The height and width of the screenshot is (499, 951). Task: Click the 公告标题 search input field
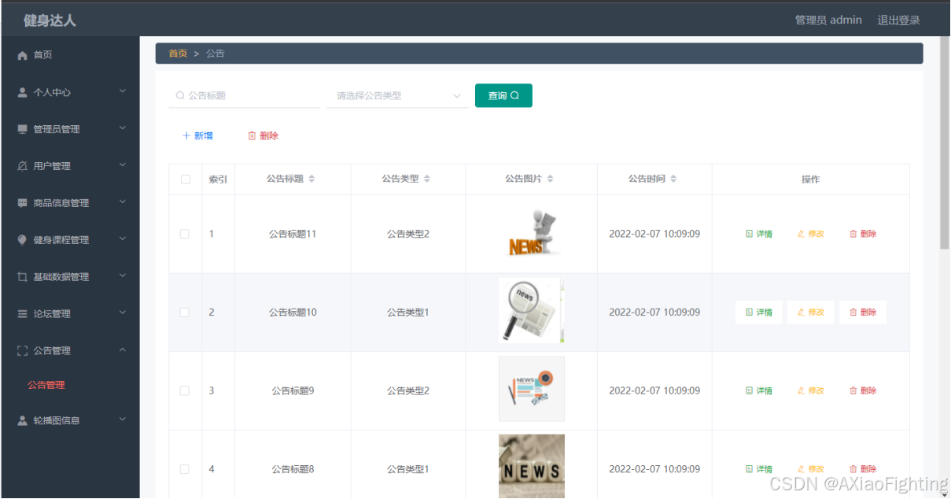pyautogui.click(x=245, y=96)
